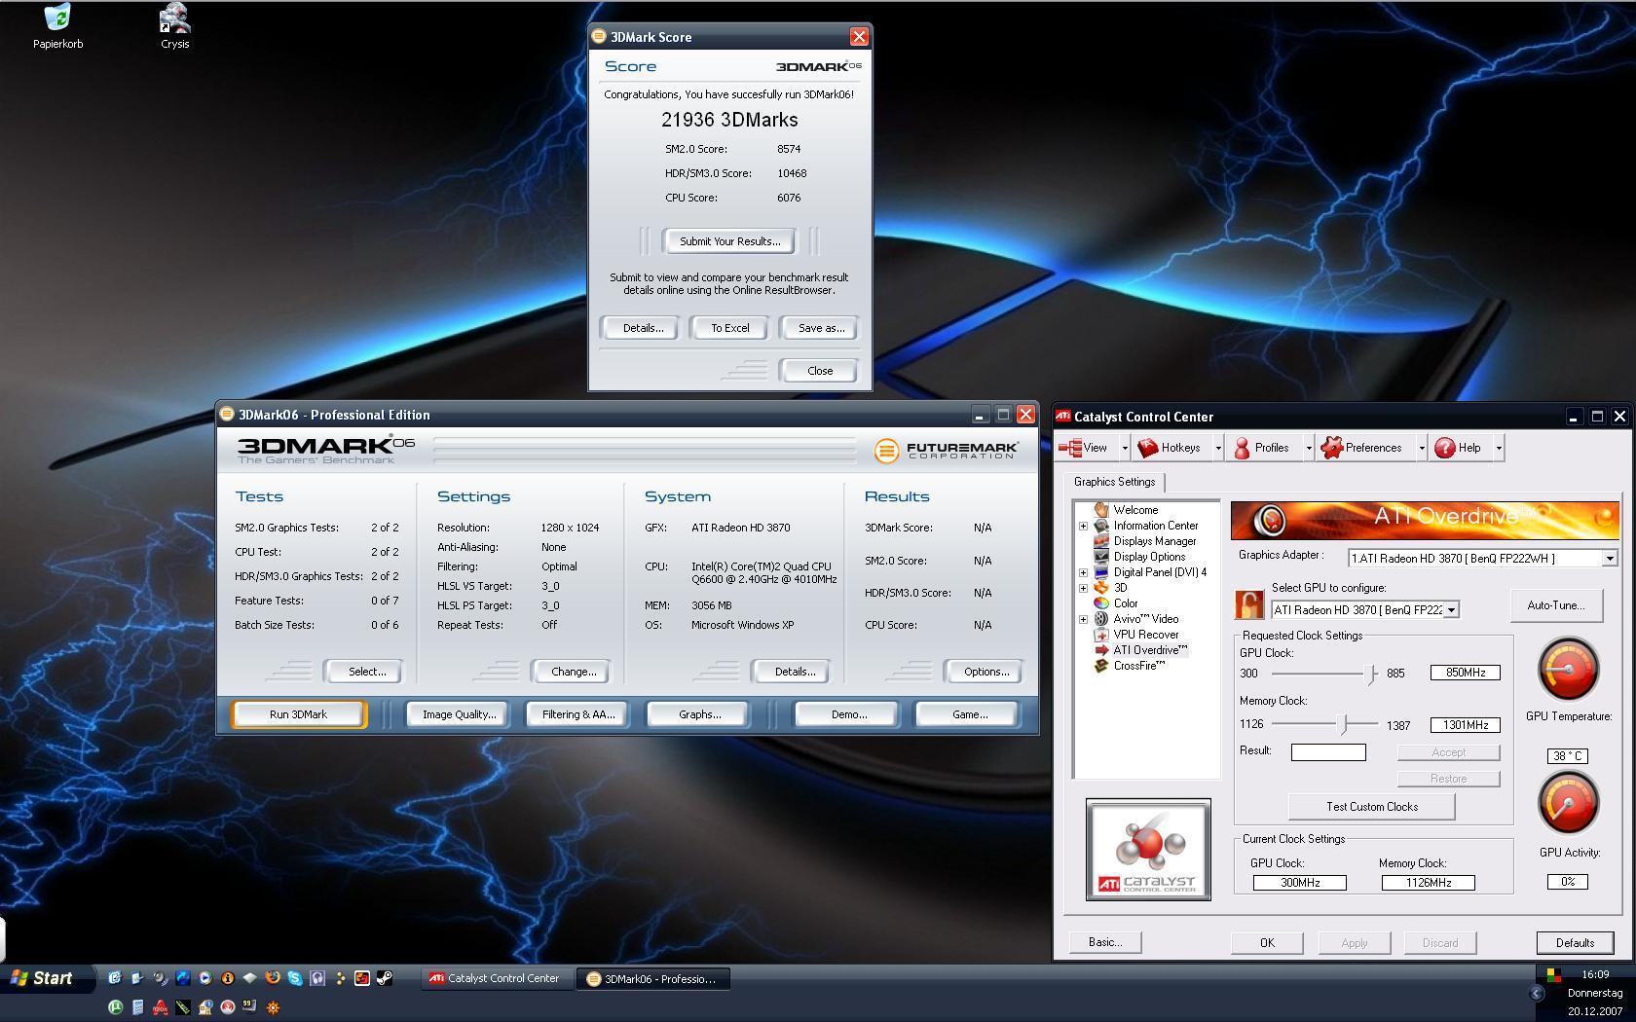Click Save as in score window

coord(821,328)
